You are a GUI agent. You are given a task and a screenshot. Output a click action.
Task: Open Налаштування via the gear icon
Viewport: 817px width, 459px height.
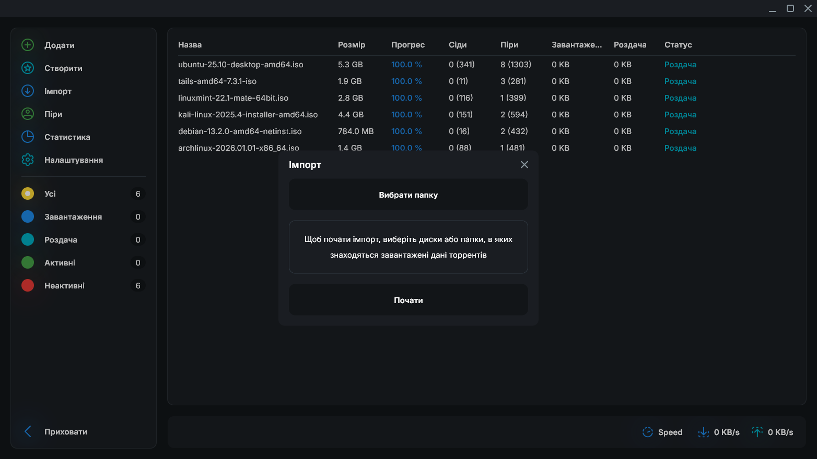click(x=28, y=160)
